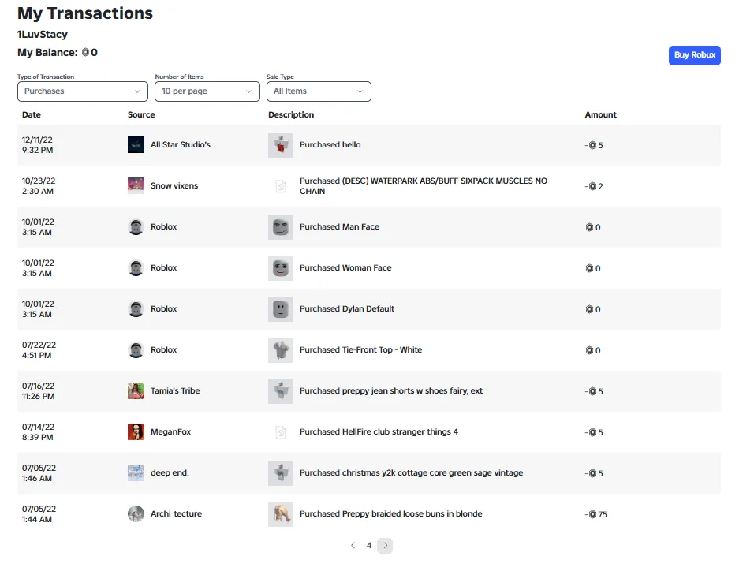754x575 pixels.
Task: Open MeganFox avatar thumbnail
Action: click(136, 431)
